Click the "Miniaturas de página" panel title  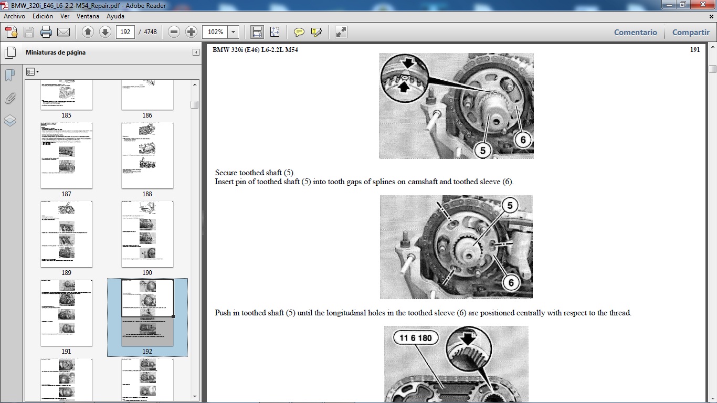pos(56,52)
